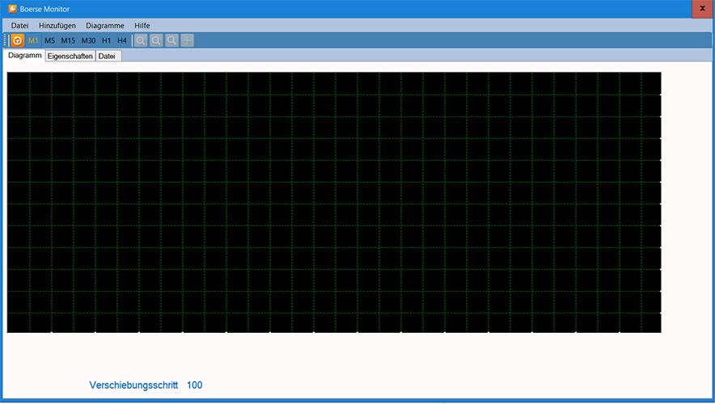Click the Boerse Monitor app icon in title bar

tap(12, 9)
